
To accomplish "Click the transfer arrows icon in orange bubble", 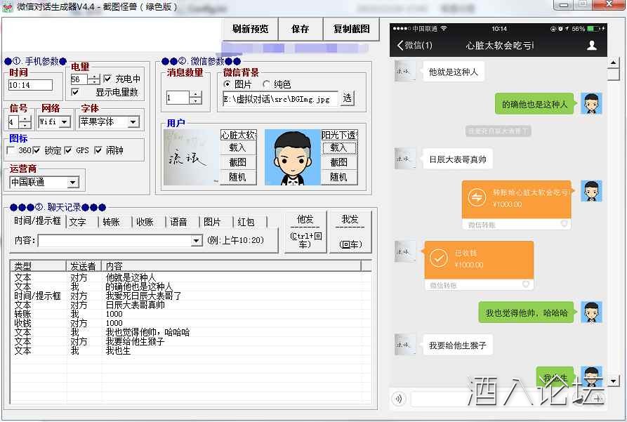I will click(x=477, y=198).
